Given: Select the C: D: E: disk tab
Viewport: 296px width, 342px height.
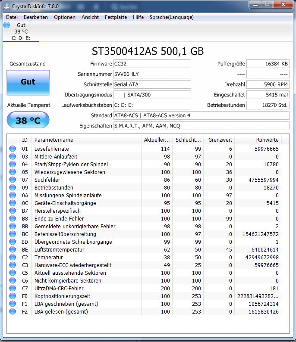Looking at the screenshot, I should coord(21,31).
